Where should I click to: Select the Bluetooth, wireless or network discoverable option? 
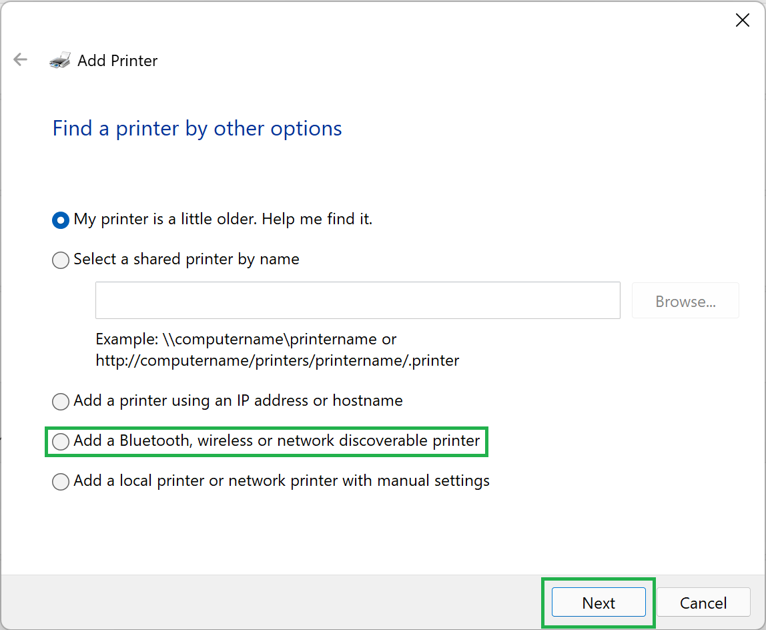(61, 441)
